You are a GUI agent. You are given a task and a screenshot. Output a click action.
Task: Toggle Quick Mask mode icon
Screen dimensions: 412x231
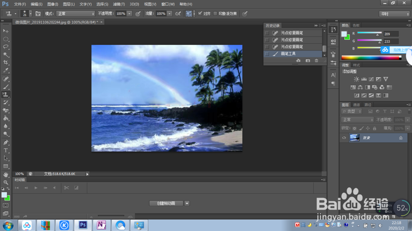[x=5, y=205]
